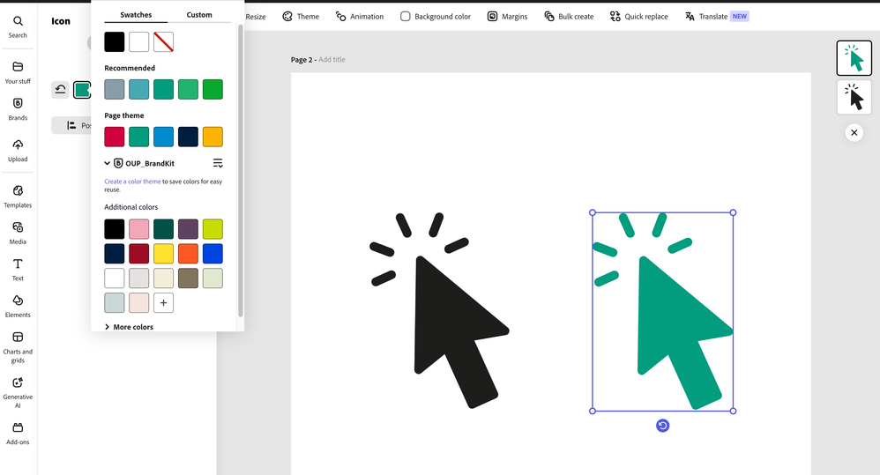
Task: Open Your stuff folder
Action: click(18, 73)
